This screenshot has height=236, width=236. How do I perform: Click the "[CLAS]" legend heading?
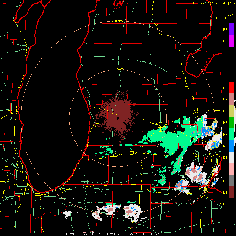(222, 18)
